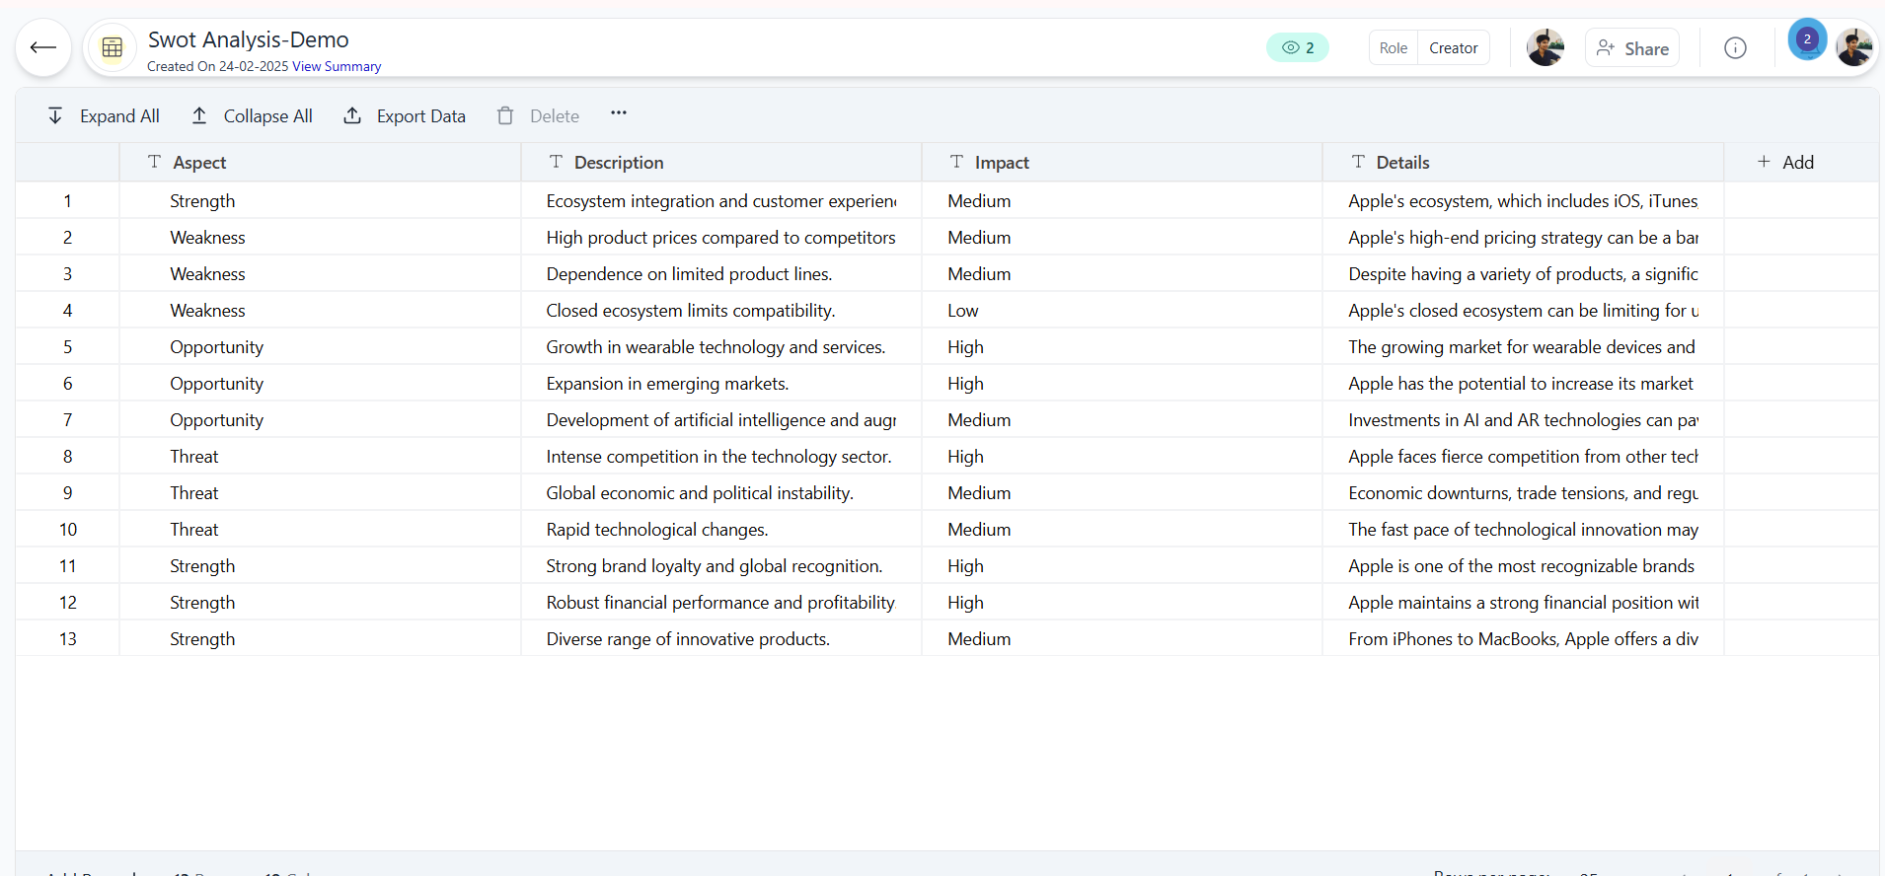This screenshot has height=876, width=1885.
Task: Click the Delete trash icon
Action: (505, 115)
